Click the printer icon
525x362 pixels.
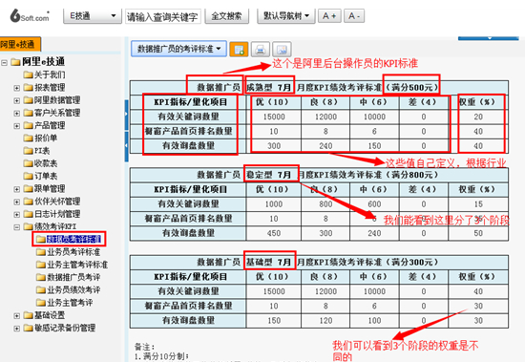[x=261, y=50]
